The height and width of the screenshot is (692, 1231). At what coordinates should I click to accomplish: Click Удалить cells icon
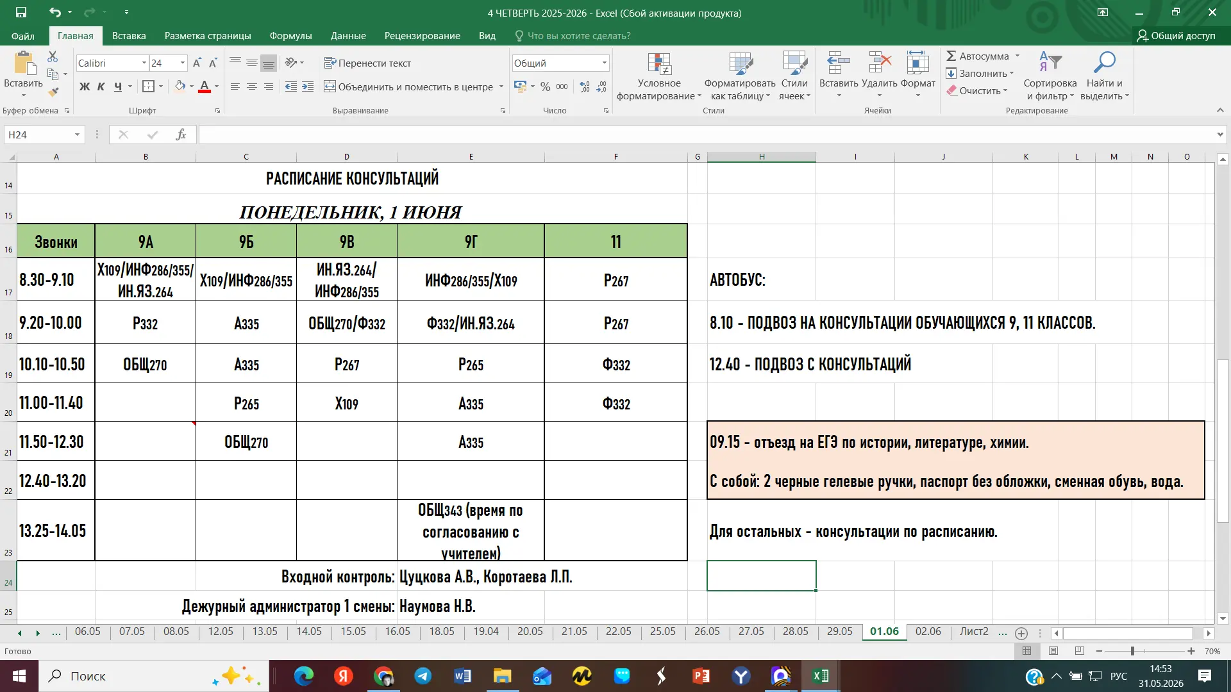pos(880,63)
